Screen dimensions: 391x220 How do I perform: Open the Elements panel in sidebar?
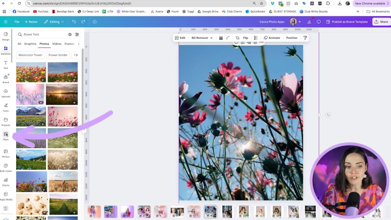(6, 50)
